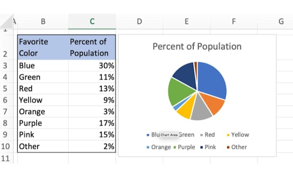Click the 15% value cell
Screen dimensions: 293x177
[92, 134]
